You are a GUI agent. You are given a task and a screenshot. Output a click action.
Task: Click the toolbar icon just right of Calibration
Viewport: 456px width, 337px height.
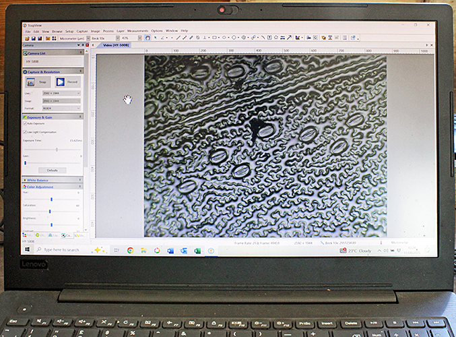[x=308, y=38]
